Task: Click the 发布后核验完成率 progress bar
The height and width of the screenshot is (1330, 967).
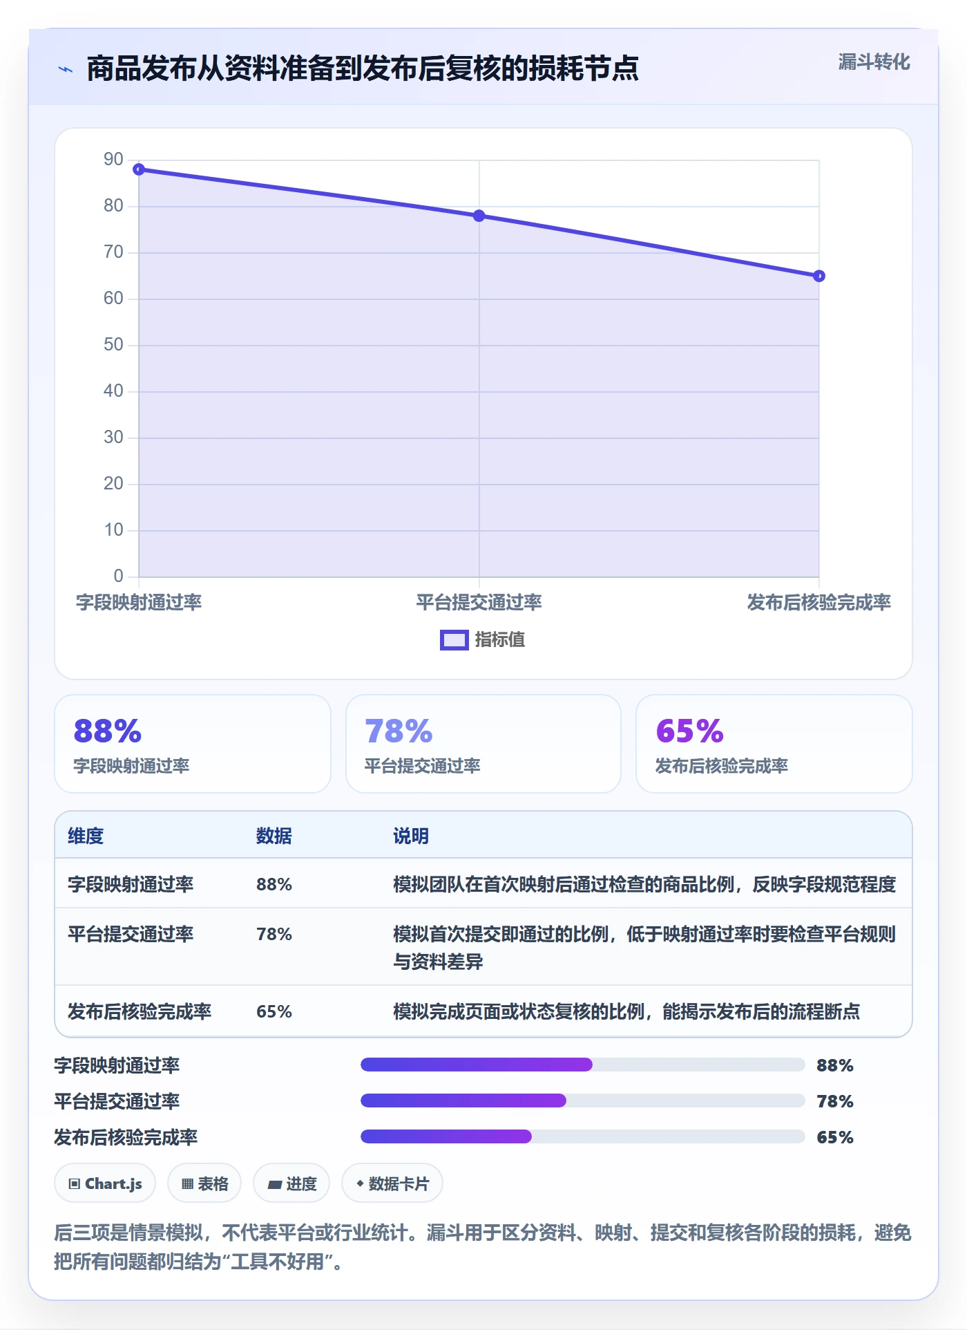Action: (x=583, y=1136)
